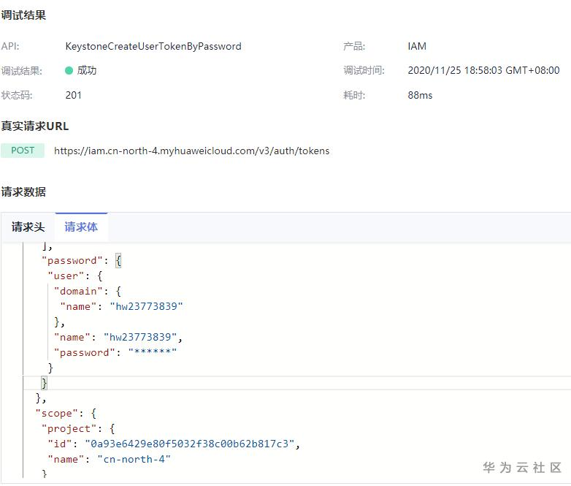The image size is (571, 486).
Task: Click the IAM product value
Action: (x=417, y=46)
